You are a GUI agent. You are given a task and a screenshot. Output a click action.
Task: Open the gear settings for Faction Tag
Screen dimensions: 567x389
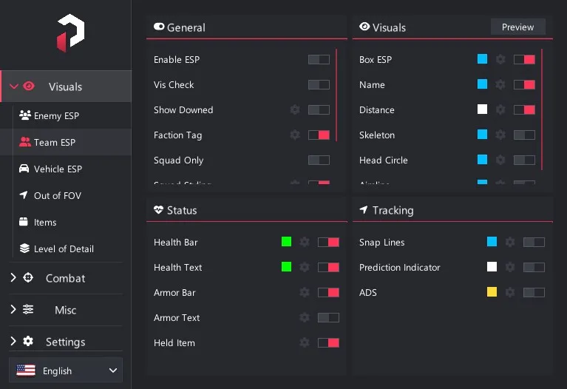[295, 135]
